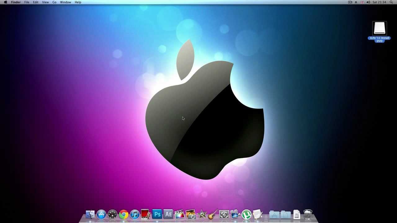397x223 pixels.
Task: Open System Preferences from the Dock
Action: (224, 214)
